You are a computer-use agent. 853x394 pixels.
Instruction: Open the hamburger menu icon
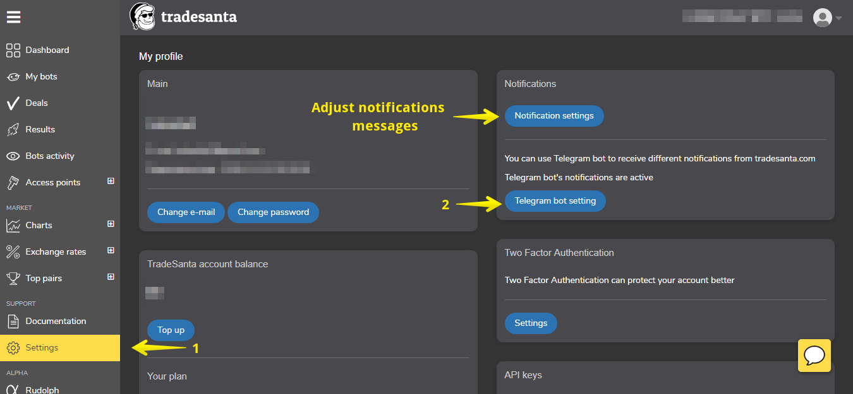(13, 17)
